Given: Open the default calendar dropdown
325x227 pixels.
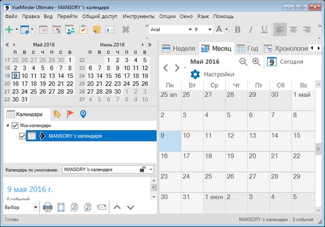Looking at the screenshot, I should coord(151,169).
